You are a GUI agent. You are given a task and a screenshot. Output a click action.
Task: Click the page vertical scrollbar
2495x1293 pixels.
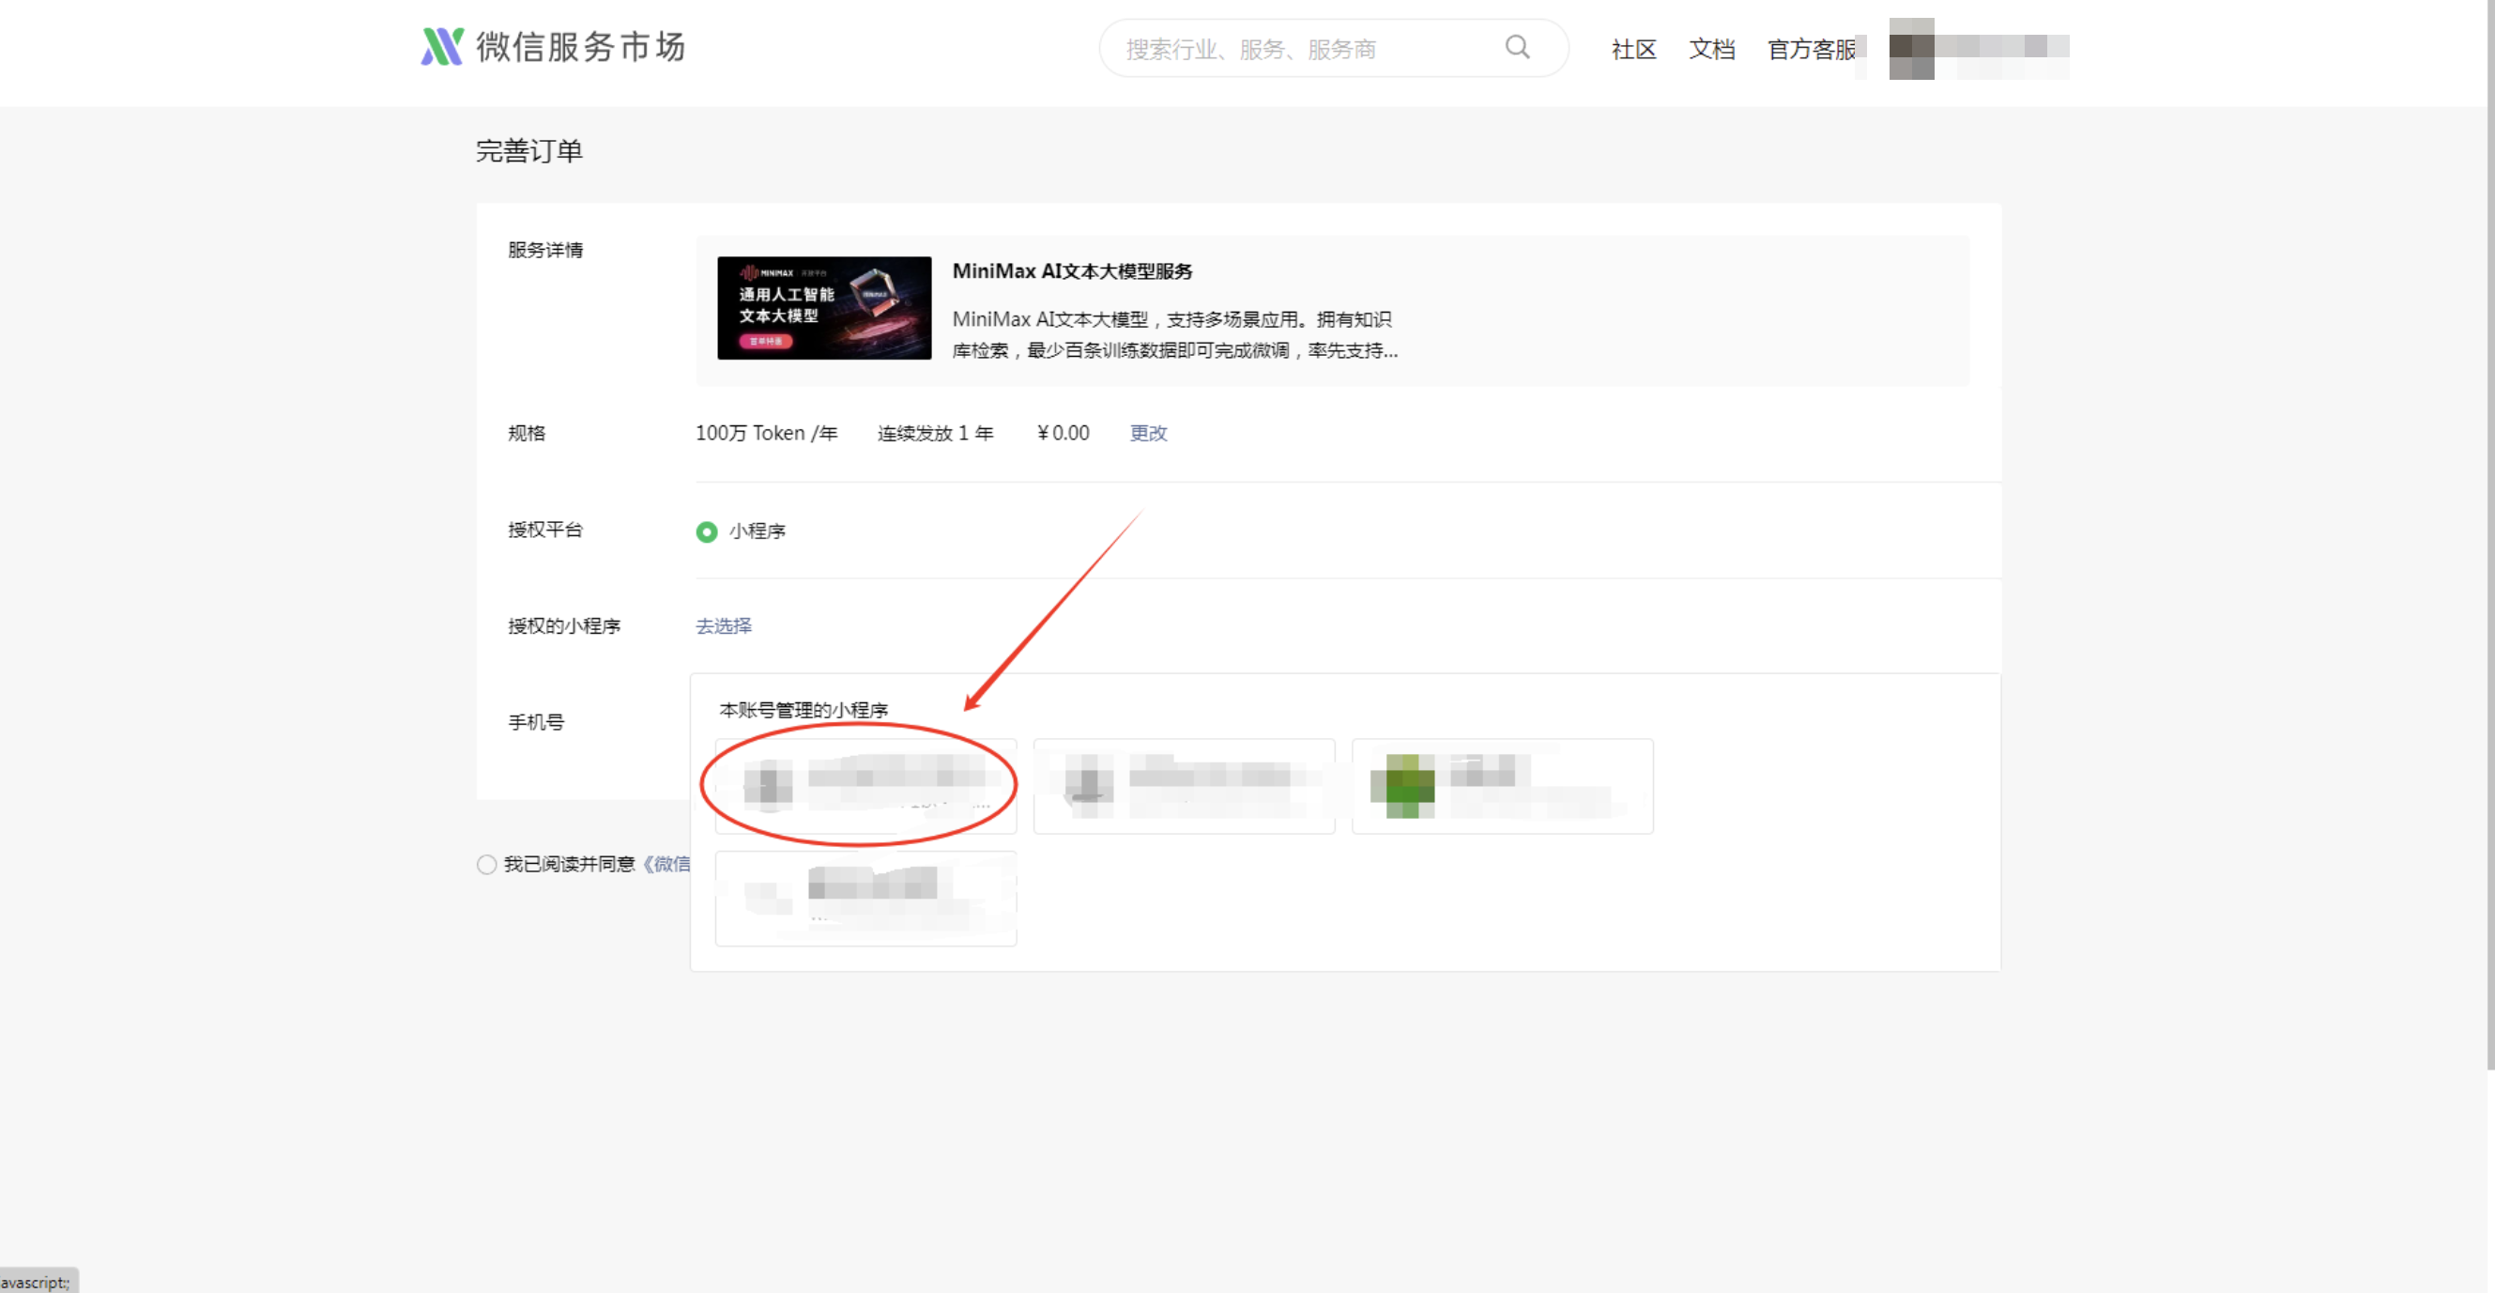[2488, 532]
